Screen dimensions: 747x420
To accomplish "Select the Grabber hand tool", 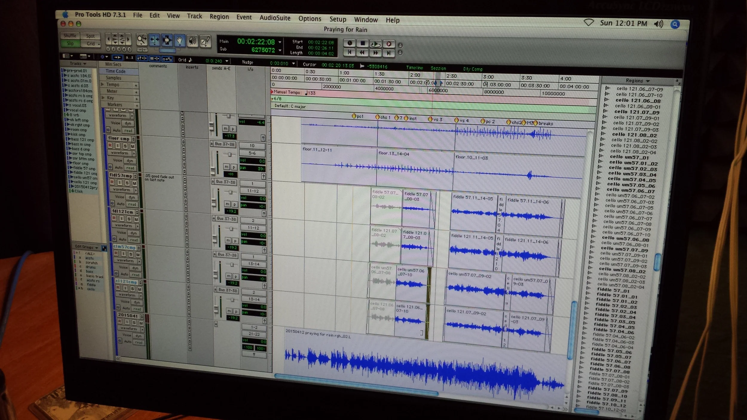I will (x=180, y=41).
